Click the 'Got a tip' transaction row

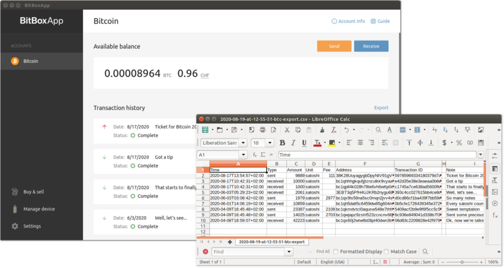click(145, 161)
